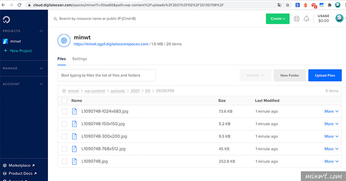Screen dimensions: 346x181
Task: Open More menu for L1090748-1024x683.jpg
Action: [331, 111]
